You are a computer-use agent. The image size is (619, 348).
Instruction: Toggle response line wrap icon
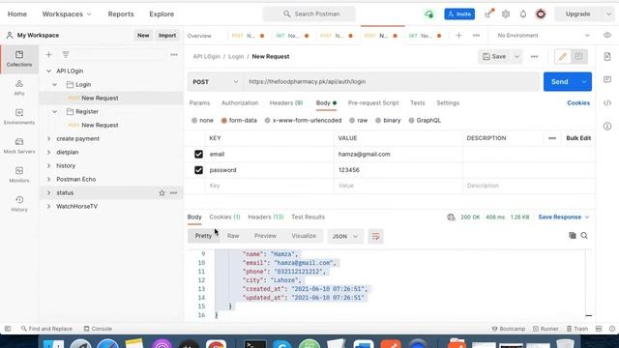(375, 236)
